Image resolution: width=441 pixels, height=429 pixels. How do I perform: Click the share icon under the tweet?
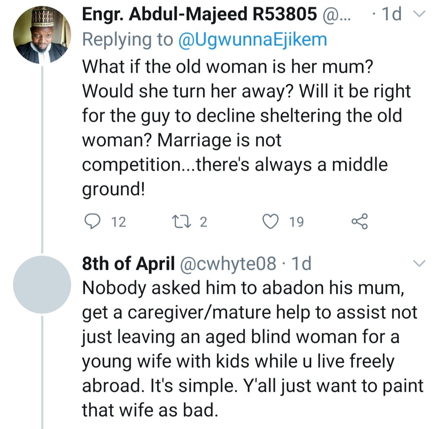(359, 221)
